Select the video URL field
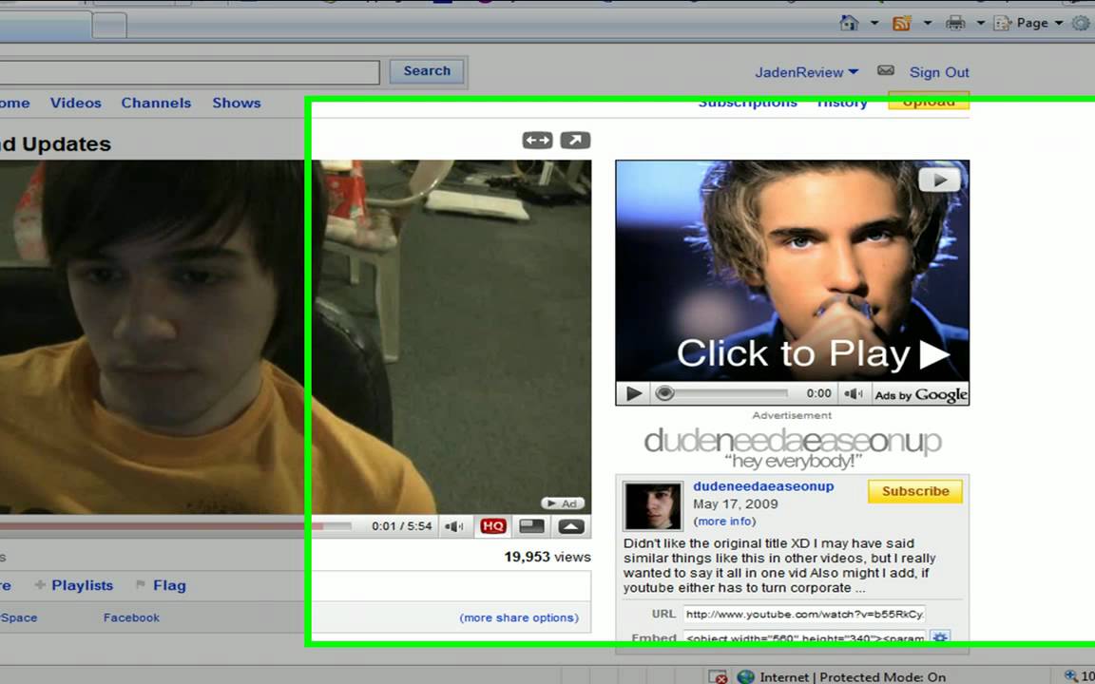 804,615
